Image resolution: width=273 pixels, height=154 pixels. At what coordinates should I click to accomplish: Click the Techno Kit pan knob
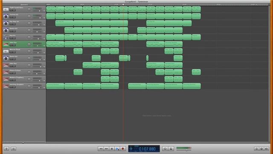click(x=29, y=16)
